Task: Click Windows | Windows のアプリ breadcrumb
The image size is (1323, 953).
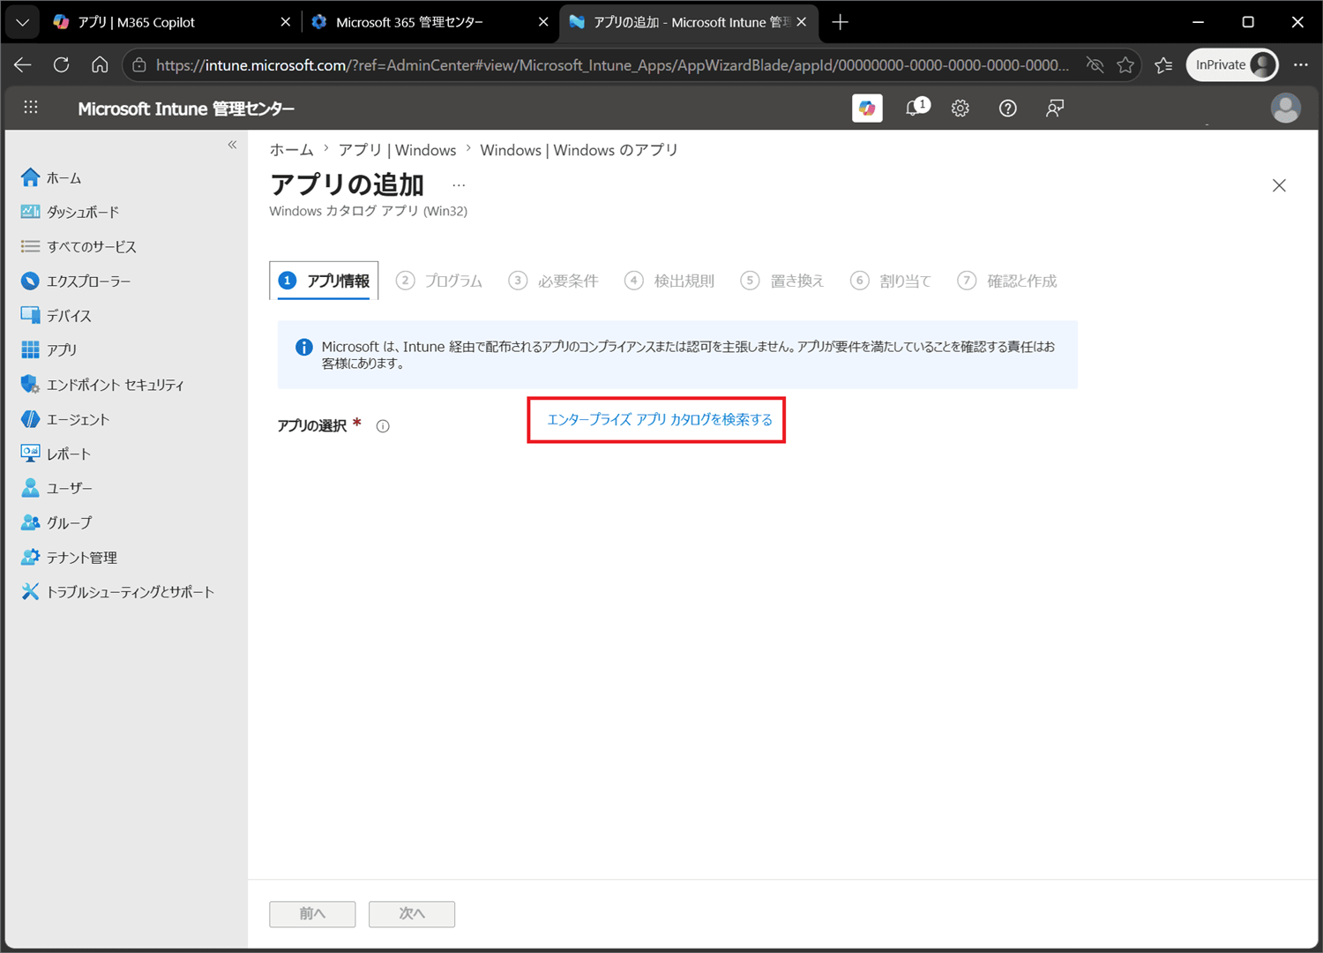Action: point(579,150)
